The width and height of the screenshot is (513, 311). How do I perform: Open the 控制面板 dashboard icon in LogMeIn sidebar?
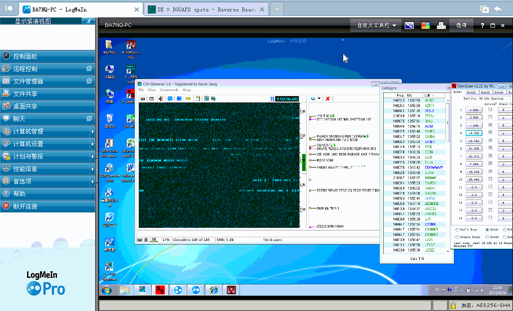coord(6,56)
